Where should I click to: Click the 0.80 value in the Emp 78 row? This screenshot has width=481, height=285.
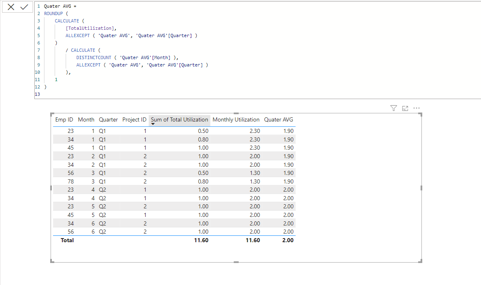(203, 181)
